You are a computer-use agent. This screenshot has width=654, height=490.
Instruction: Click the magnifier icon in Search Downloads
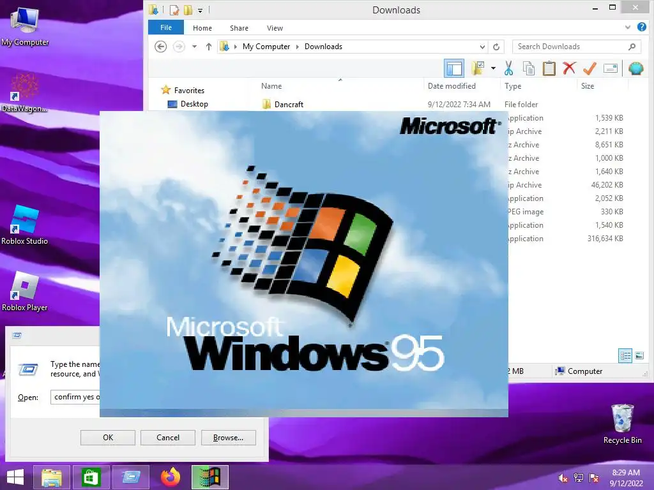point(632,47)
